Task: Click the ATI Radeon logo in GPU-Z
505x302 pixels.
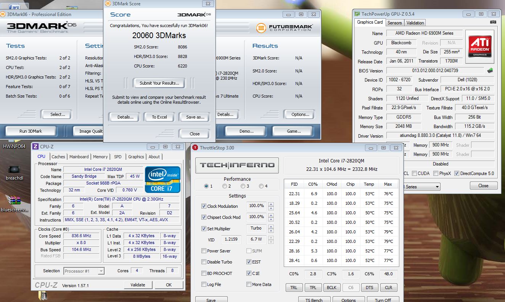Action: pos(479,46)
